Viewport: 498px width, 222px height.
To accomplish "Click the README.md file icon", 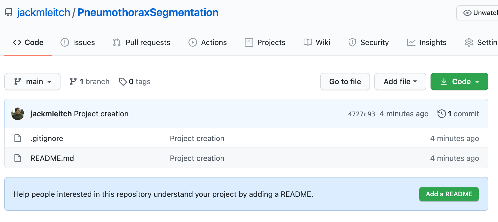I will pyautogui.click(x=18, y=158).
